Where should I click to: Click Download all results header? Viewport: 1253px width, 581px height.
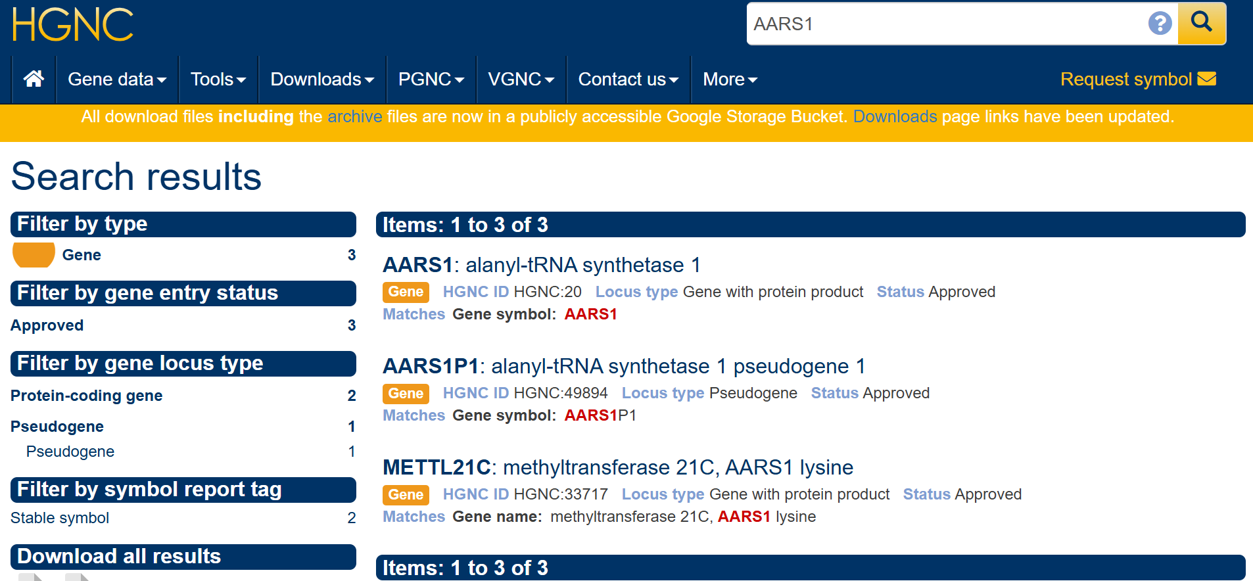[x=183, y=557]
